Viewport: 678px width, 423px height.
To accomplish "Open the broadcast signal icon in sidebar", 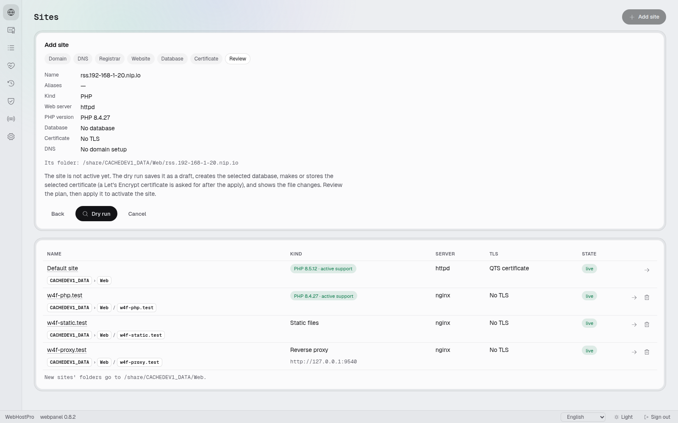I will tap(11, 119).
